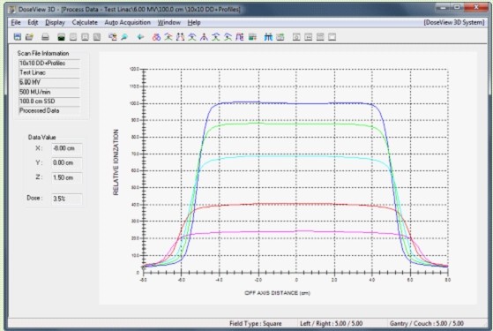This screenshot has height=331, width=493.
Task: Click the red and blue icon left of the table icon
Action: [240, 37]
